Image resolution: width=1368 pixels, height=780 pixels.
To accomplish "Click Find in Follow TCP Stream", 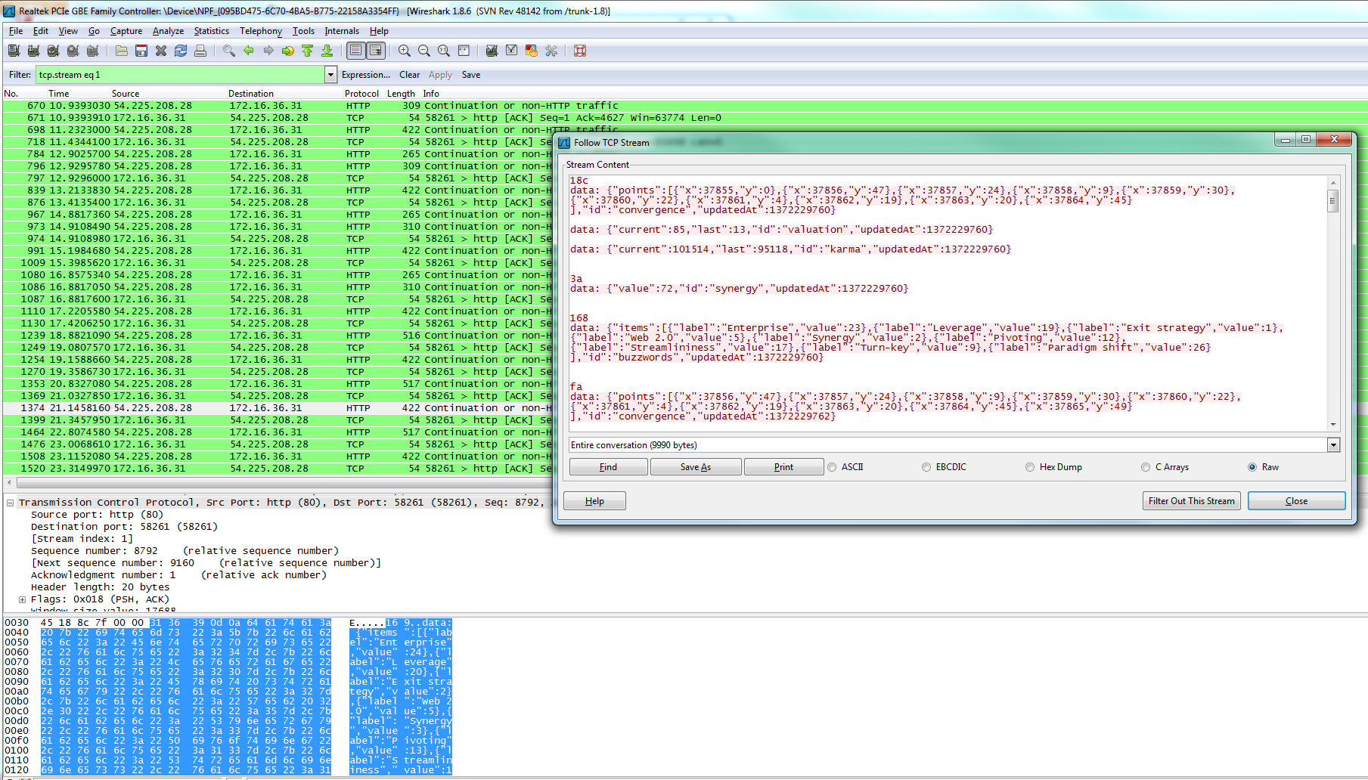I will [609, 467].
